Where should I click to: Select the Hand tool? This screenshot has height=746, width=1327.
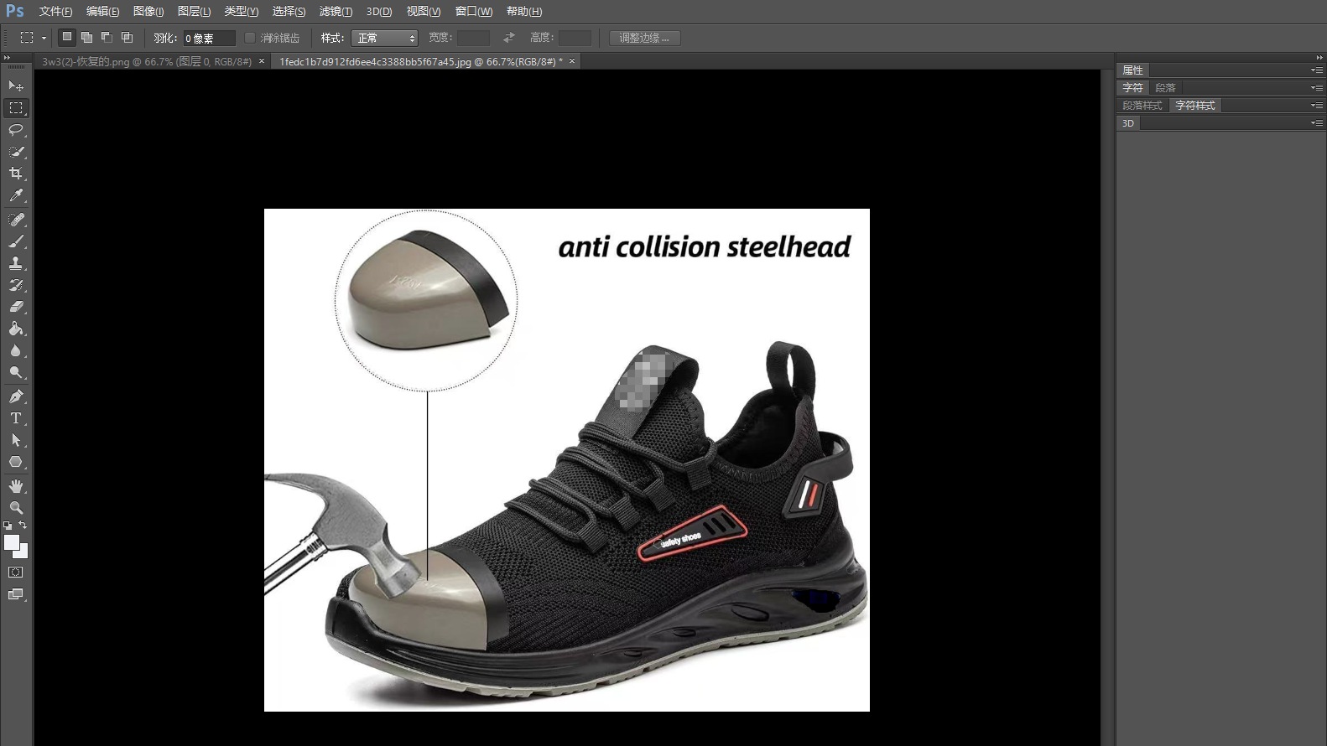coord(16,486)
